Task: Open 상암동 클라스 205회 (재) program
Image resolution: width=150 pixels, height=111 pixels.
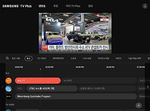Action: (107, 88)
